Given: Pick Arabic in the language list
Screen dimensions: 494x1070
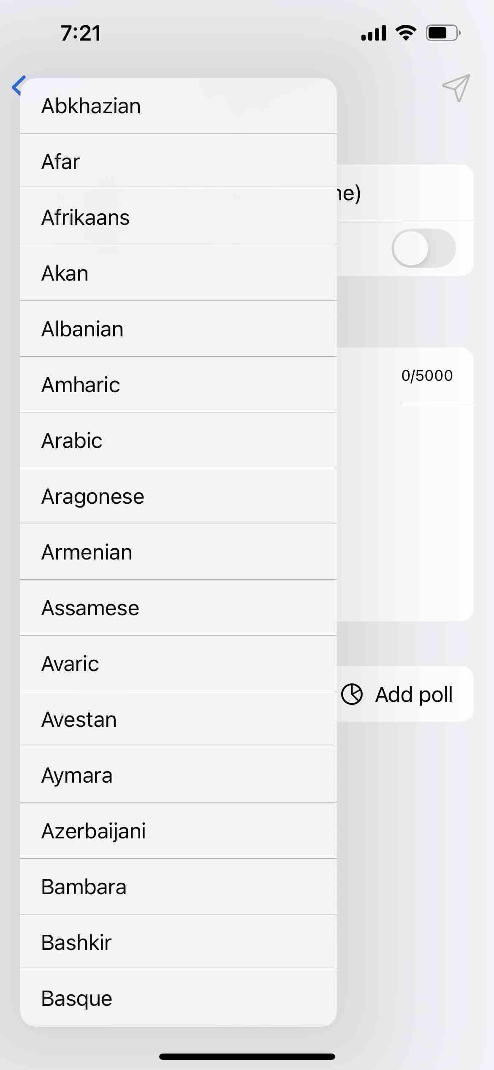Looking at the screenshot, I should tap(178, 440).
